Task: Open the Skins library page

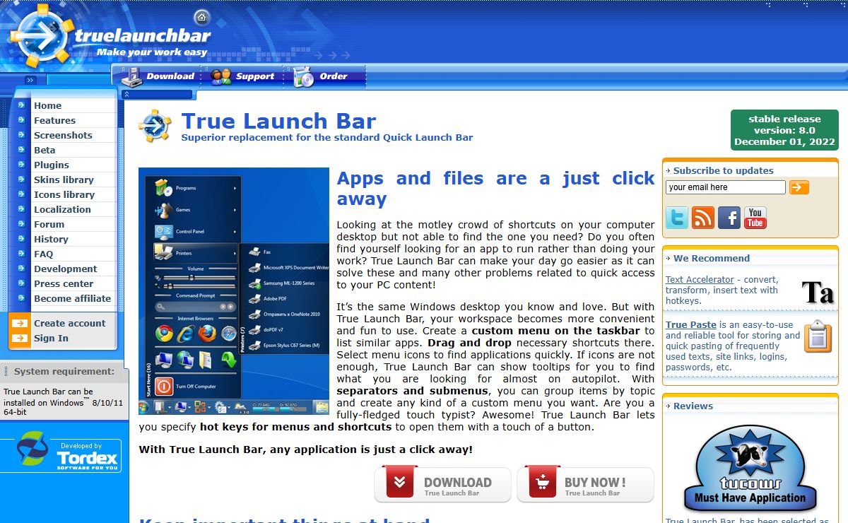Action: (x=64, y=180)
